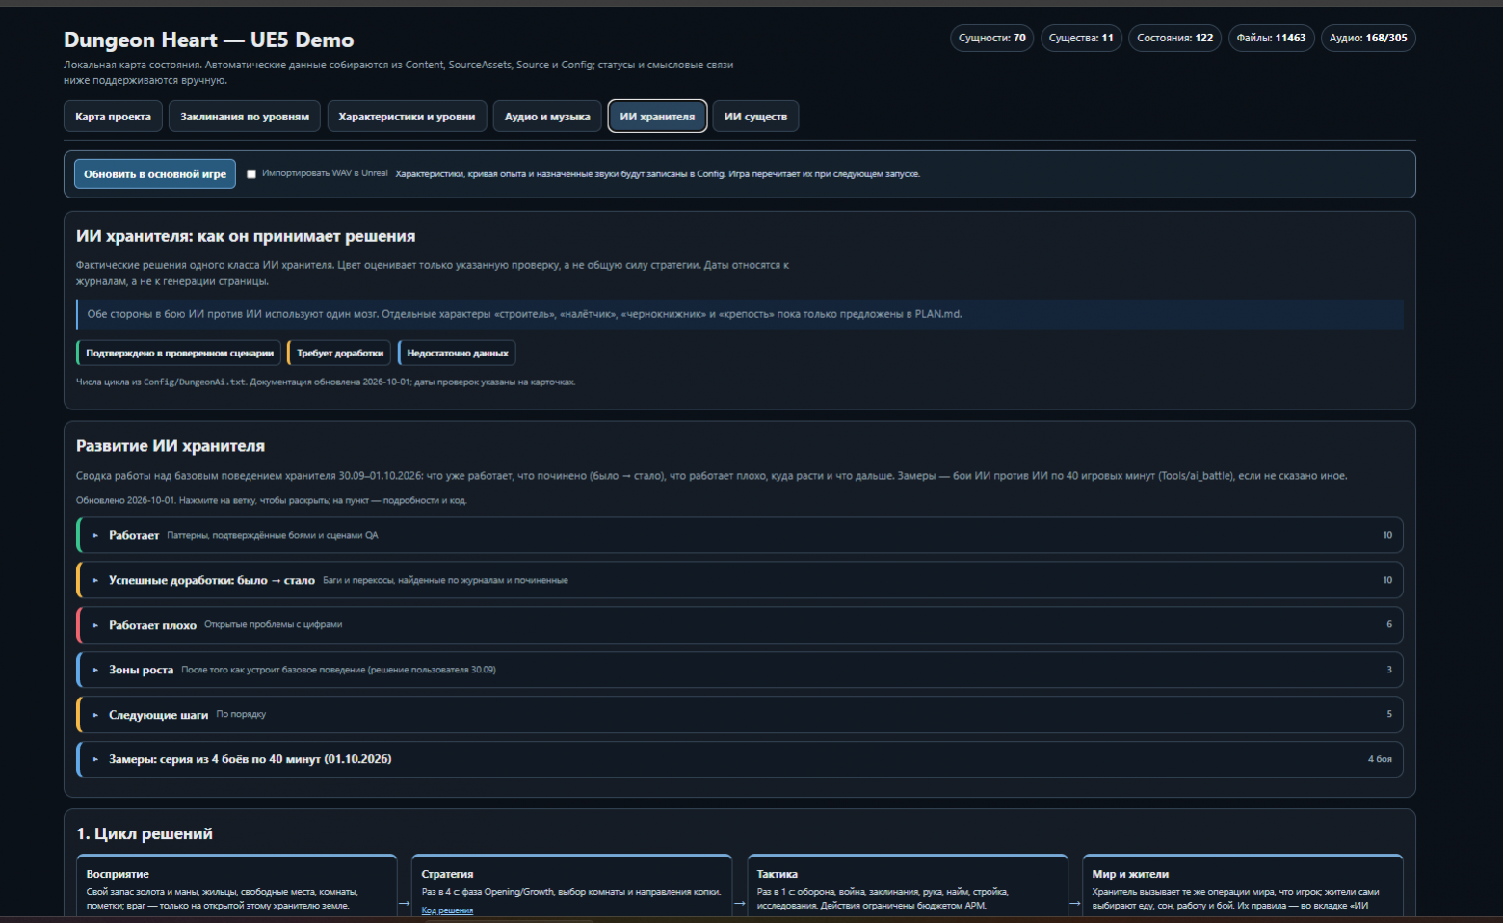Click the Аудио: 168/305 counter
Screen dimensions: 1503x923
[1368, 38]
